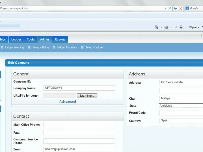203x152 pixels.
Task: Open the address bar history dropdown
Action: pyautogui.click(x=165, y=8)
